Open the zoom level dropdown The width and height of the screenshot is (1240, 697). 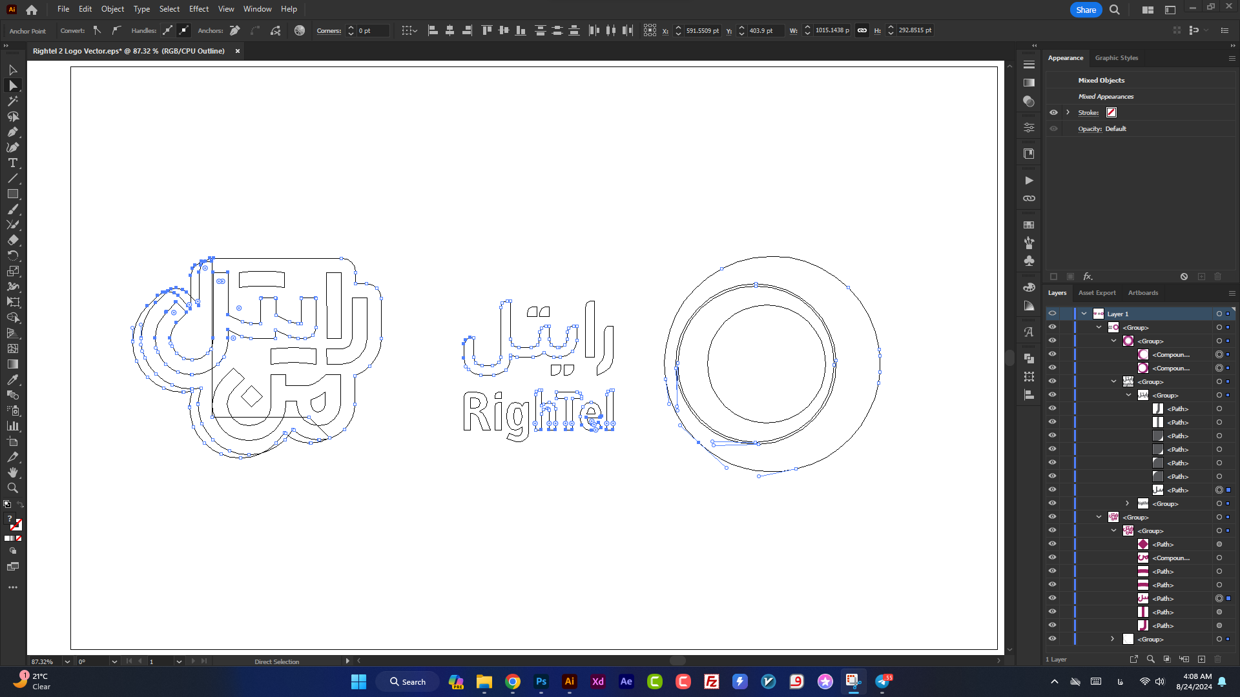(67, 662)
